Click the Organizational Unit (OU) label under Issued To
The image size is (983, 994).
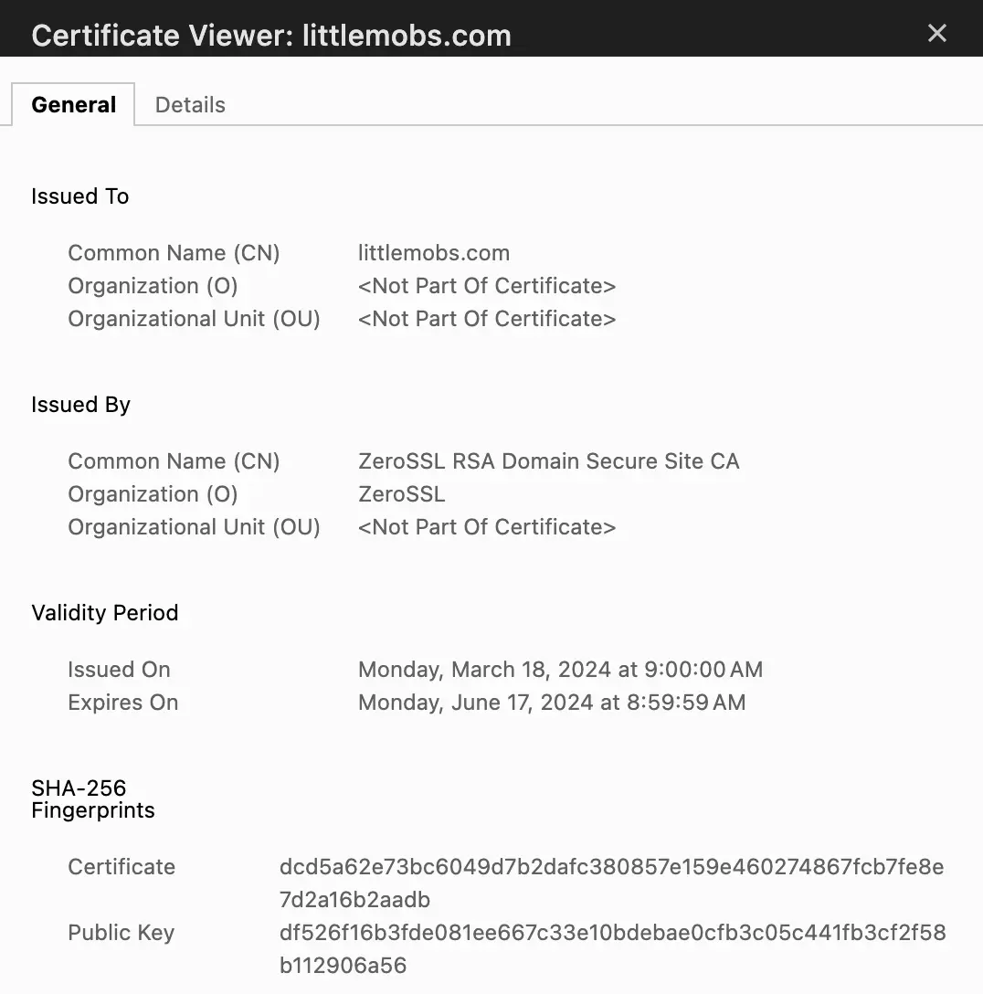coord(194,318)
